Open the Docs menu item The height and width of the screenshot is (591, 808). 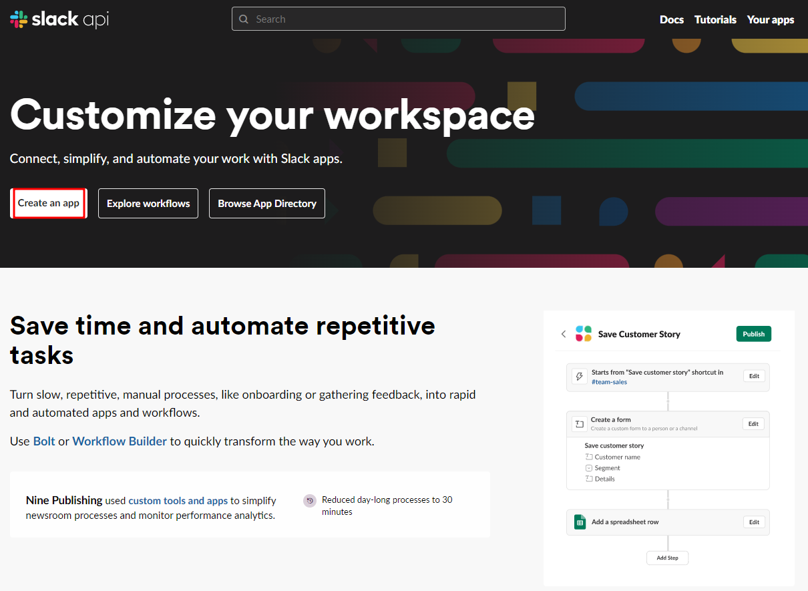click(672, 19)
